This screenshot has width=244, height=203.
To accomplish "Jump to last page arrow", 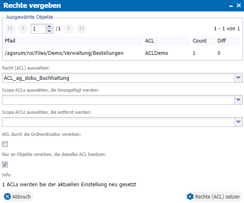I will (81, 29).
